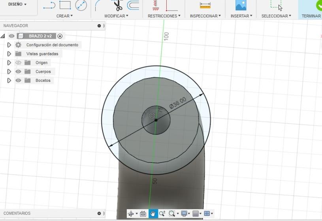Select the Line sketch tool
This screenshot has height=221, width=322.
point(49,5)
